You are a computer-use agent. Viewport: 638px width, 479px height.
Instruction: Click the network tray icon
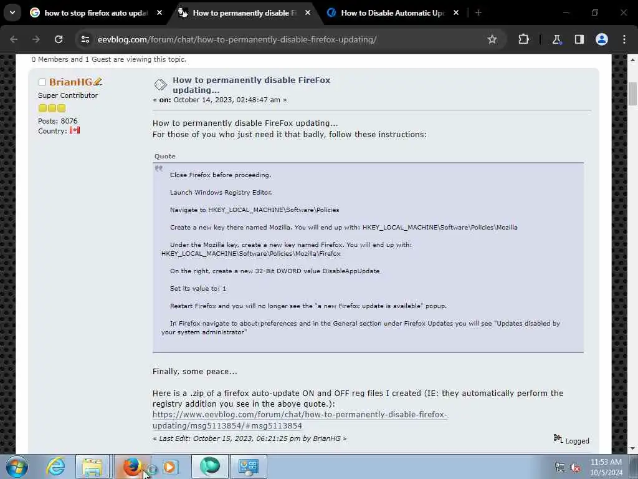(x=560, y=468)
